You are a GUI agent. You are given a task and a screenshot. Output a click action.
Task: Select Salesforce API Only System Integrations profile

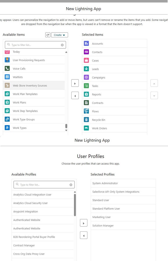[x=123, y=192]
